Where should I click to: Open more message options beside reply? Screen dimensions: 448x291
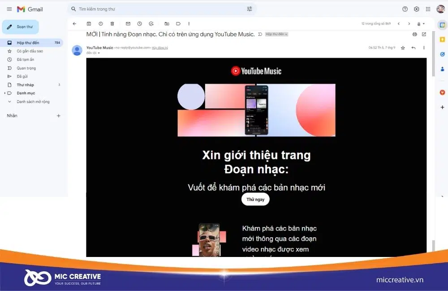pyautogui.click(x=424, y=48)
